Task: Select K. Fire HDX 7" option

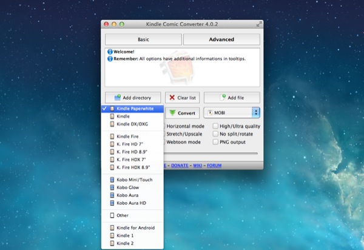Action: tap(132, 160)
